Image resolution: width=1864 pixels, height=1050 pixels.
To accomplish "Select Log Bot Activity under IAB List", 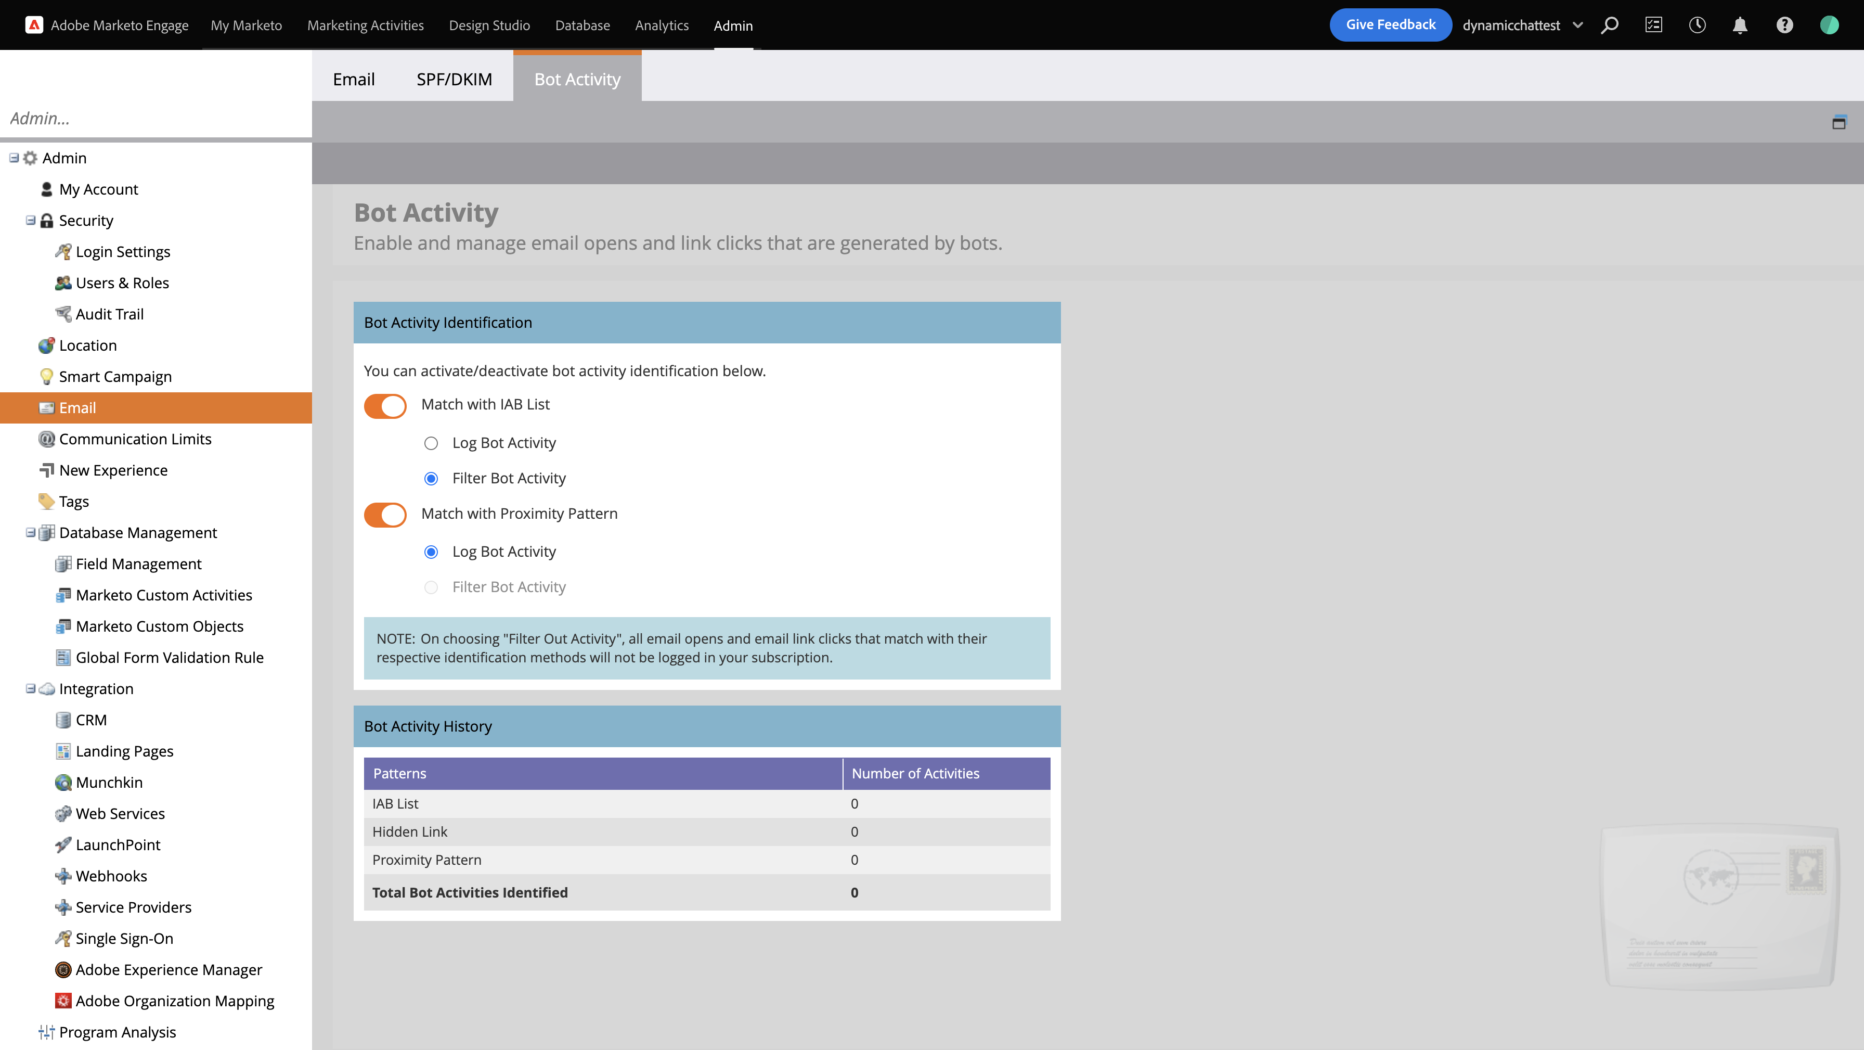I will point(431,443).
